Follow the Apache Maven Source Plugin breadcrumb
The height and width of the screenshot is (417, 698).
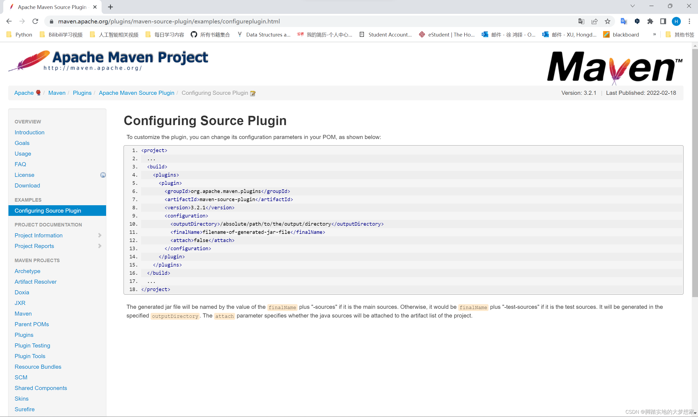pyautogui.click(x=136, y=93)
